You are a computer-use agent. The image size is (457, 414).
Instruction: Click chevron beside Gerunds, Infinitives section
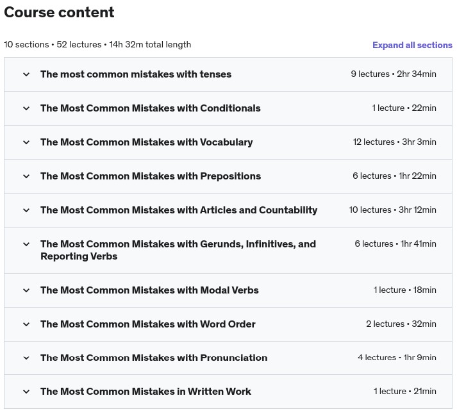tap(26, 244)
